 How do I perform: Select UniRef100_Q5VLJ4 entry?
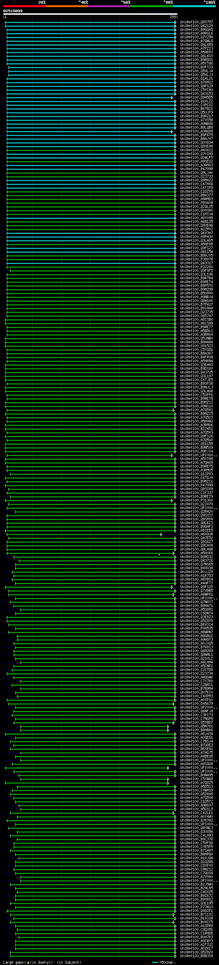click(x=196, y=71)
